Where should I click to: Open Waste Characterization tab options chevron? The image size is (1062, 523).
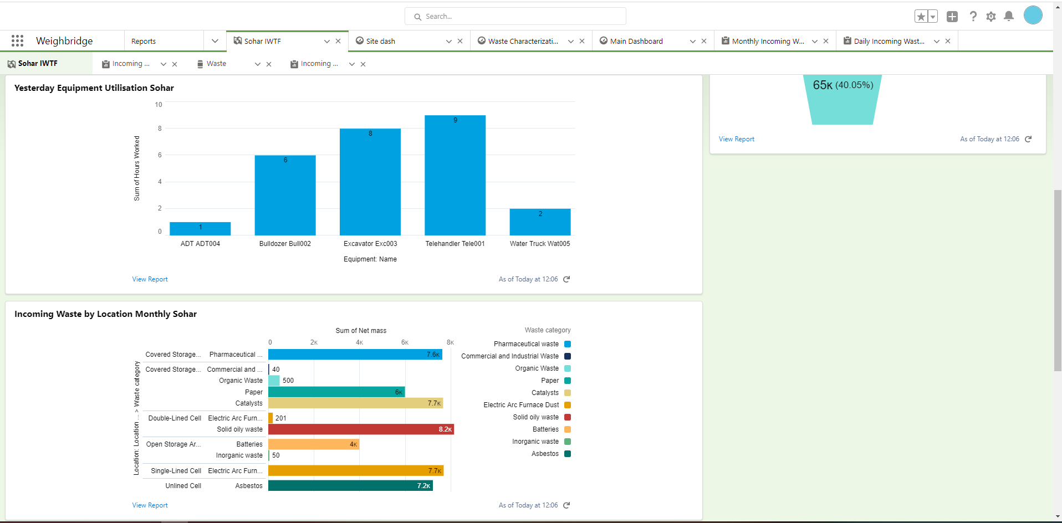(x=571, y=41)
